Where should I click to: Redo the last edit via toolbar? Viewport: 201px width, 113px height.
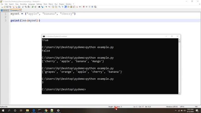(x=35, y=7)
